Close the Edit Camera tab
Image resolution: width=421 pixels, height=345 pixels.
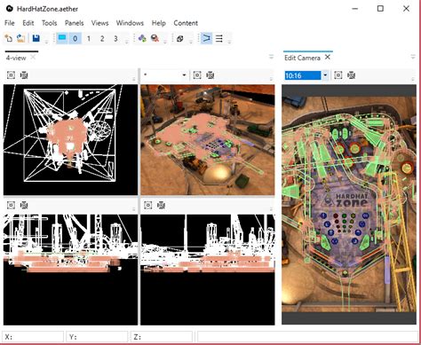coord(328,57)
